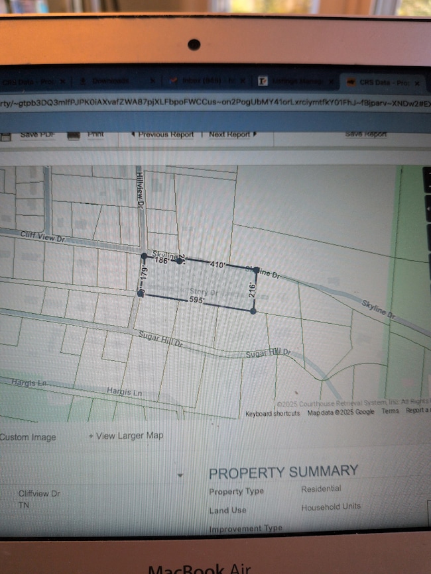Close the Inbox browser tab
The width and height of the screenshot is (431, 574).
pos(240,81)
